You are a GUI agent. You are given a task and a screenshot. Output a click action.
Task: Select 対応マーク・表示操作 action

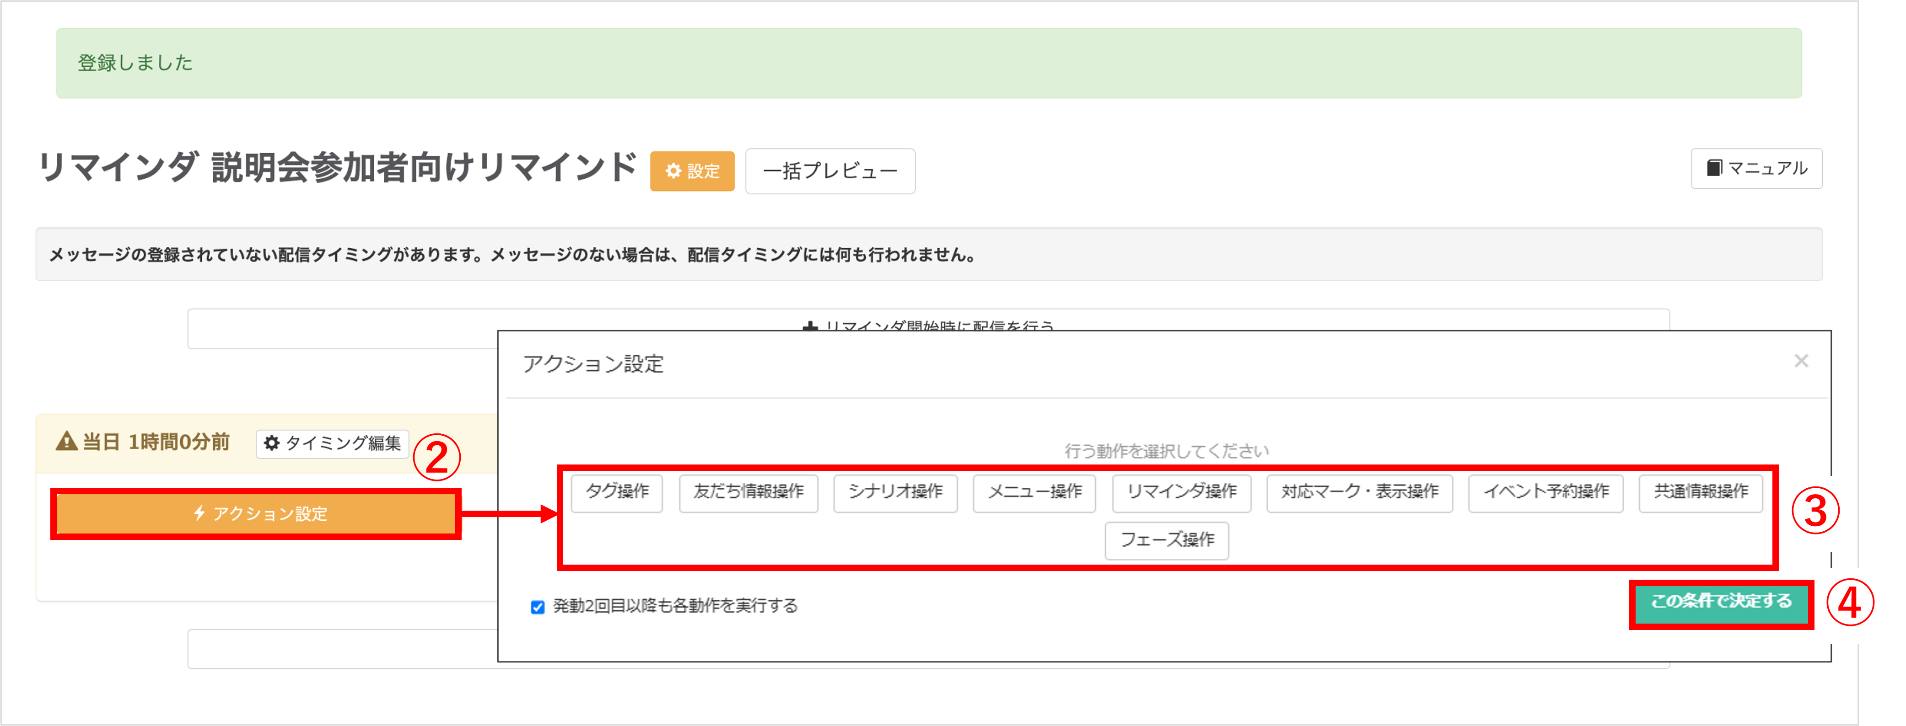1360,492
